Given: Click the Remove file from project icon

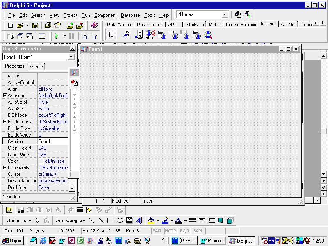Looking at the screenshot, I should (80, 25).
